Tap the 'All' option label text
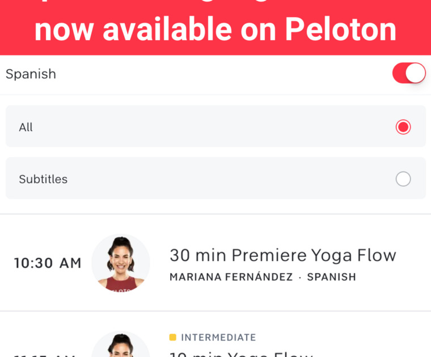The image size is (431, 357). pos(26,127)
